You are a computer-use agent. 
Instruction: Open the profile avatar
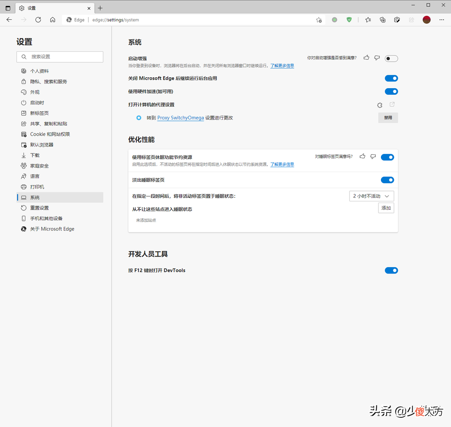426,20
